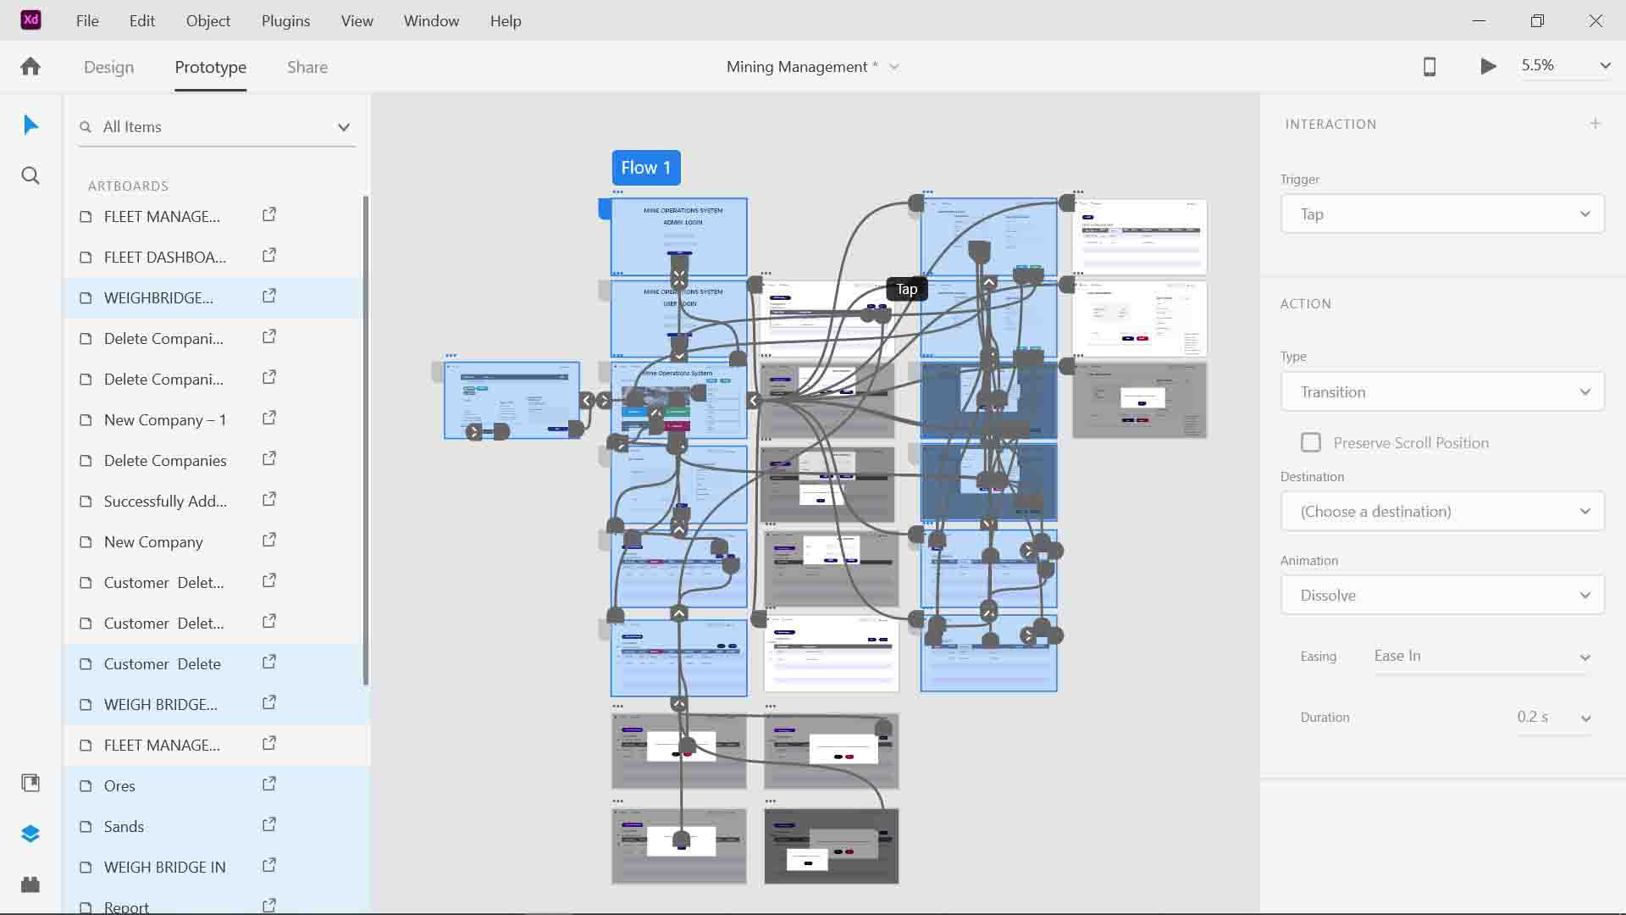Expand the Animation Dissolve dropdown

click(x=1442, y=596)
